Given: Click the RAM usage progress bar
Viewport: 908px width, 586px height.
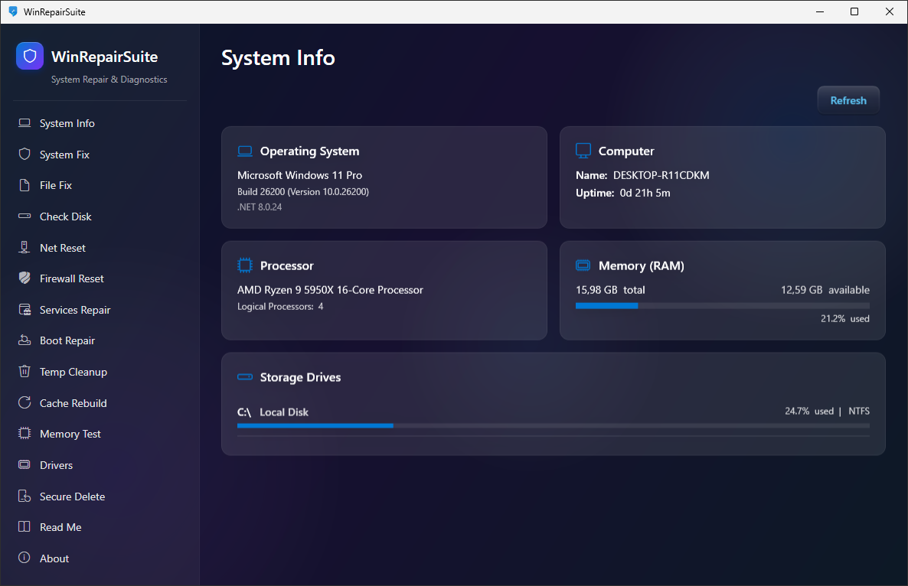Looking at the screenshot, I should tap(722, 305).
